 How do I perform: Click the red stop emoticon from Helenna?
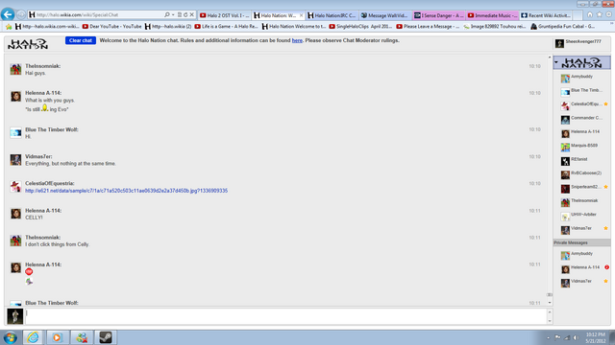pyautogui.click(x=29, y=271)
